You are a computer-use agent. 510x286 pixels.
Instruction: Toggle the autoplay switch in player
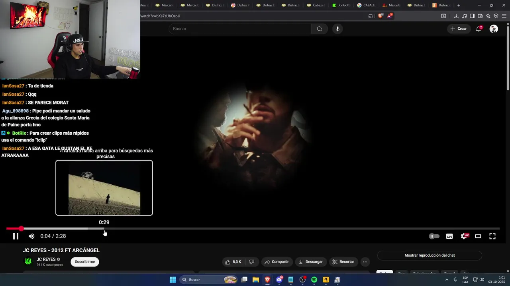coord(434,236)
